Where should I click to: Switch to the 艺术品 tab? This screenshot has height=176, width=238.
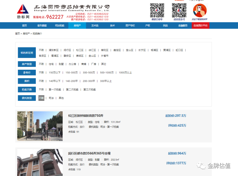(x=95, y=25)
